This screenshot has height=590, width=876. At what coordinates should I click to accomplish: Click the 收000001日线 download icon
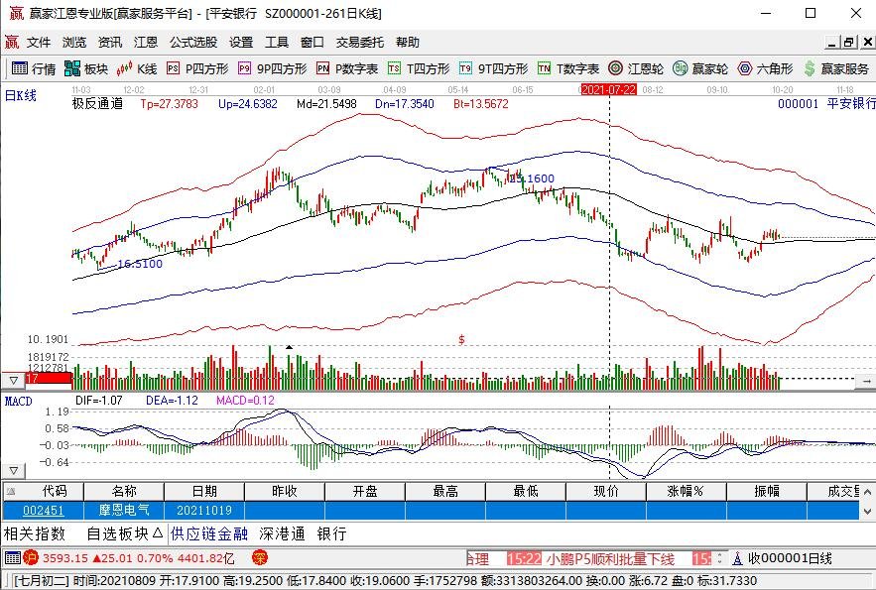pos(737,558)
